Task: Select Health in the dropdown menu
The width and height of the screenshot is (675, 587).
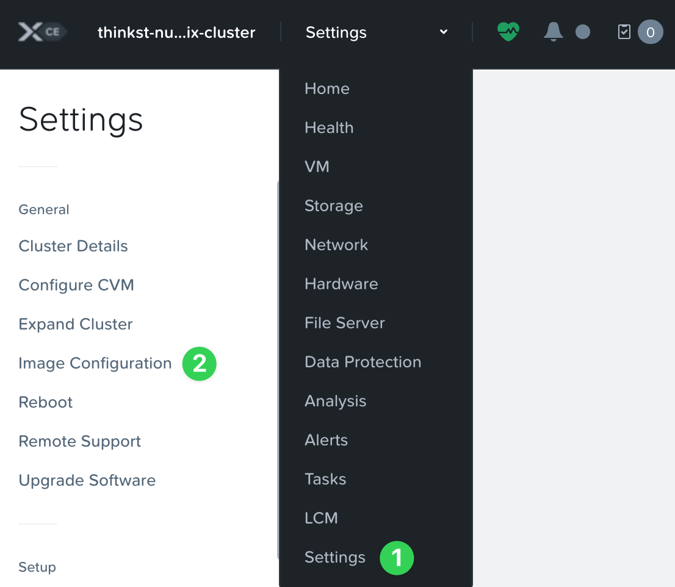Action: pyautogui.click(x=329, y=128)
